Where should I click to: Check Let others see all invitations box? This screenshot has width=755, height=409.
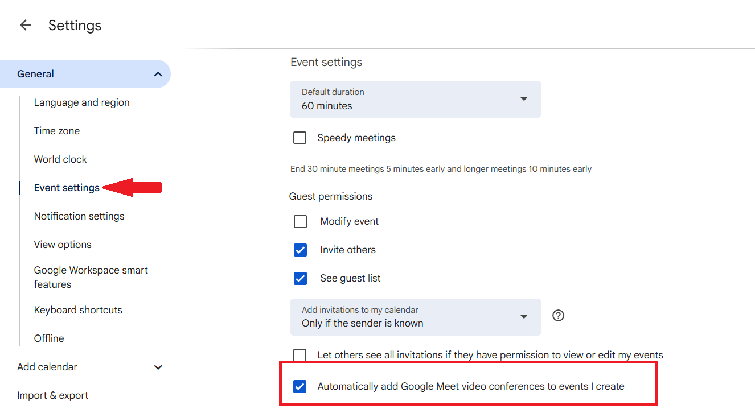(x=300, y=356)
